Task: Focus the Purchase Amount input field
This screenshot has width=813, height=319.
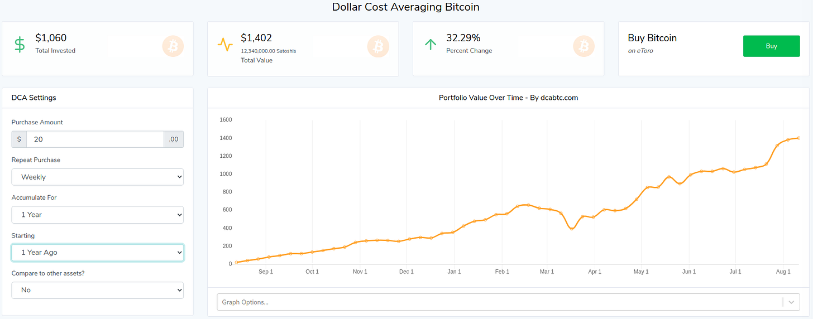Action: 95,139
